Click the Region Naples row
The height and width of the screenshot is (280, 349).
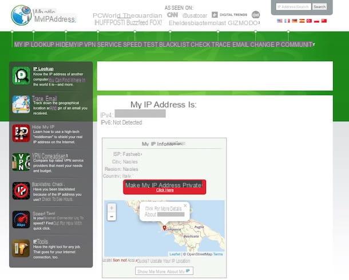click(121, 169)
